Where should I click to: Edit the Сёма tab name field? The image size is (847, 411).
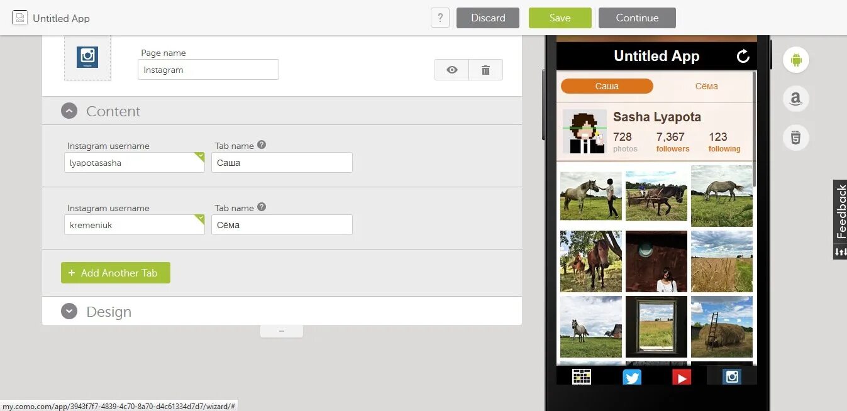pyautogui.click(x=282, y=224)
